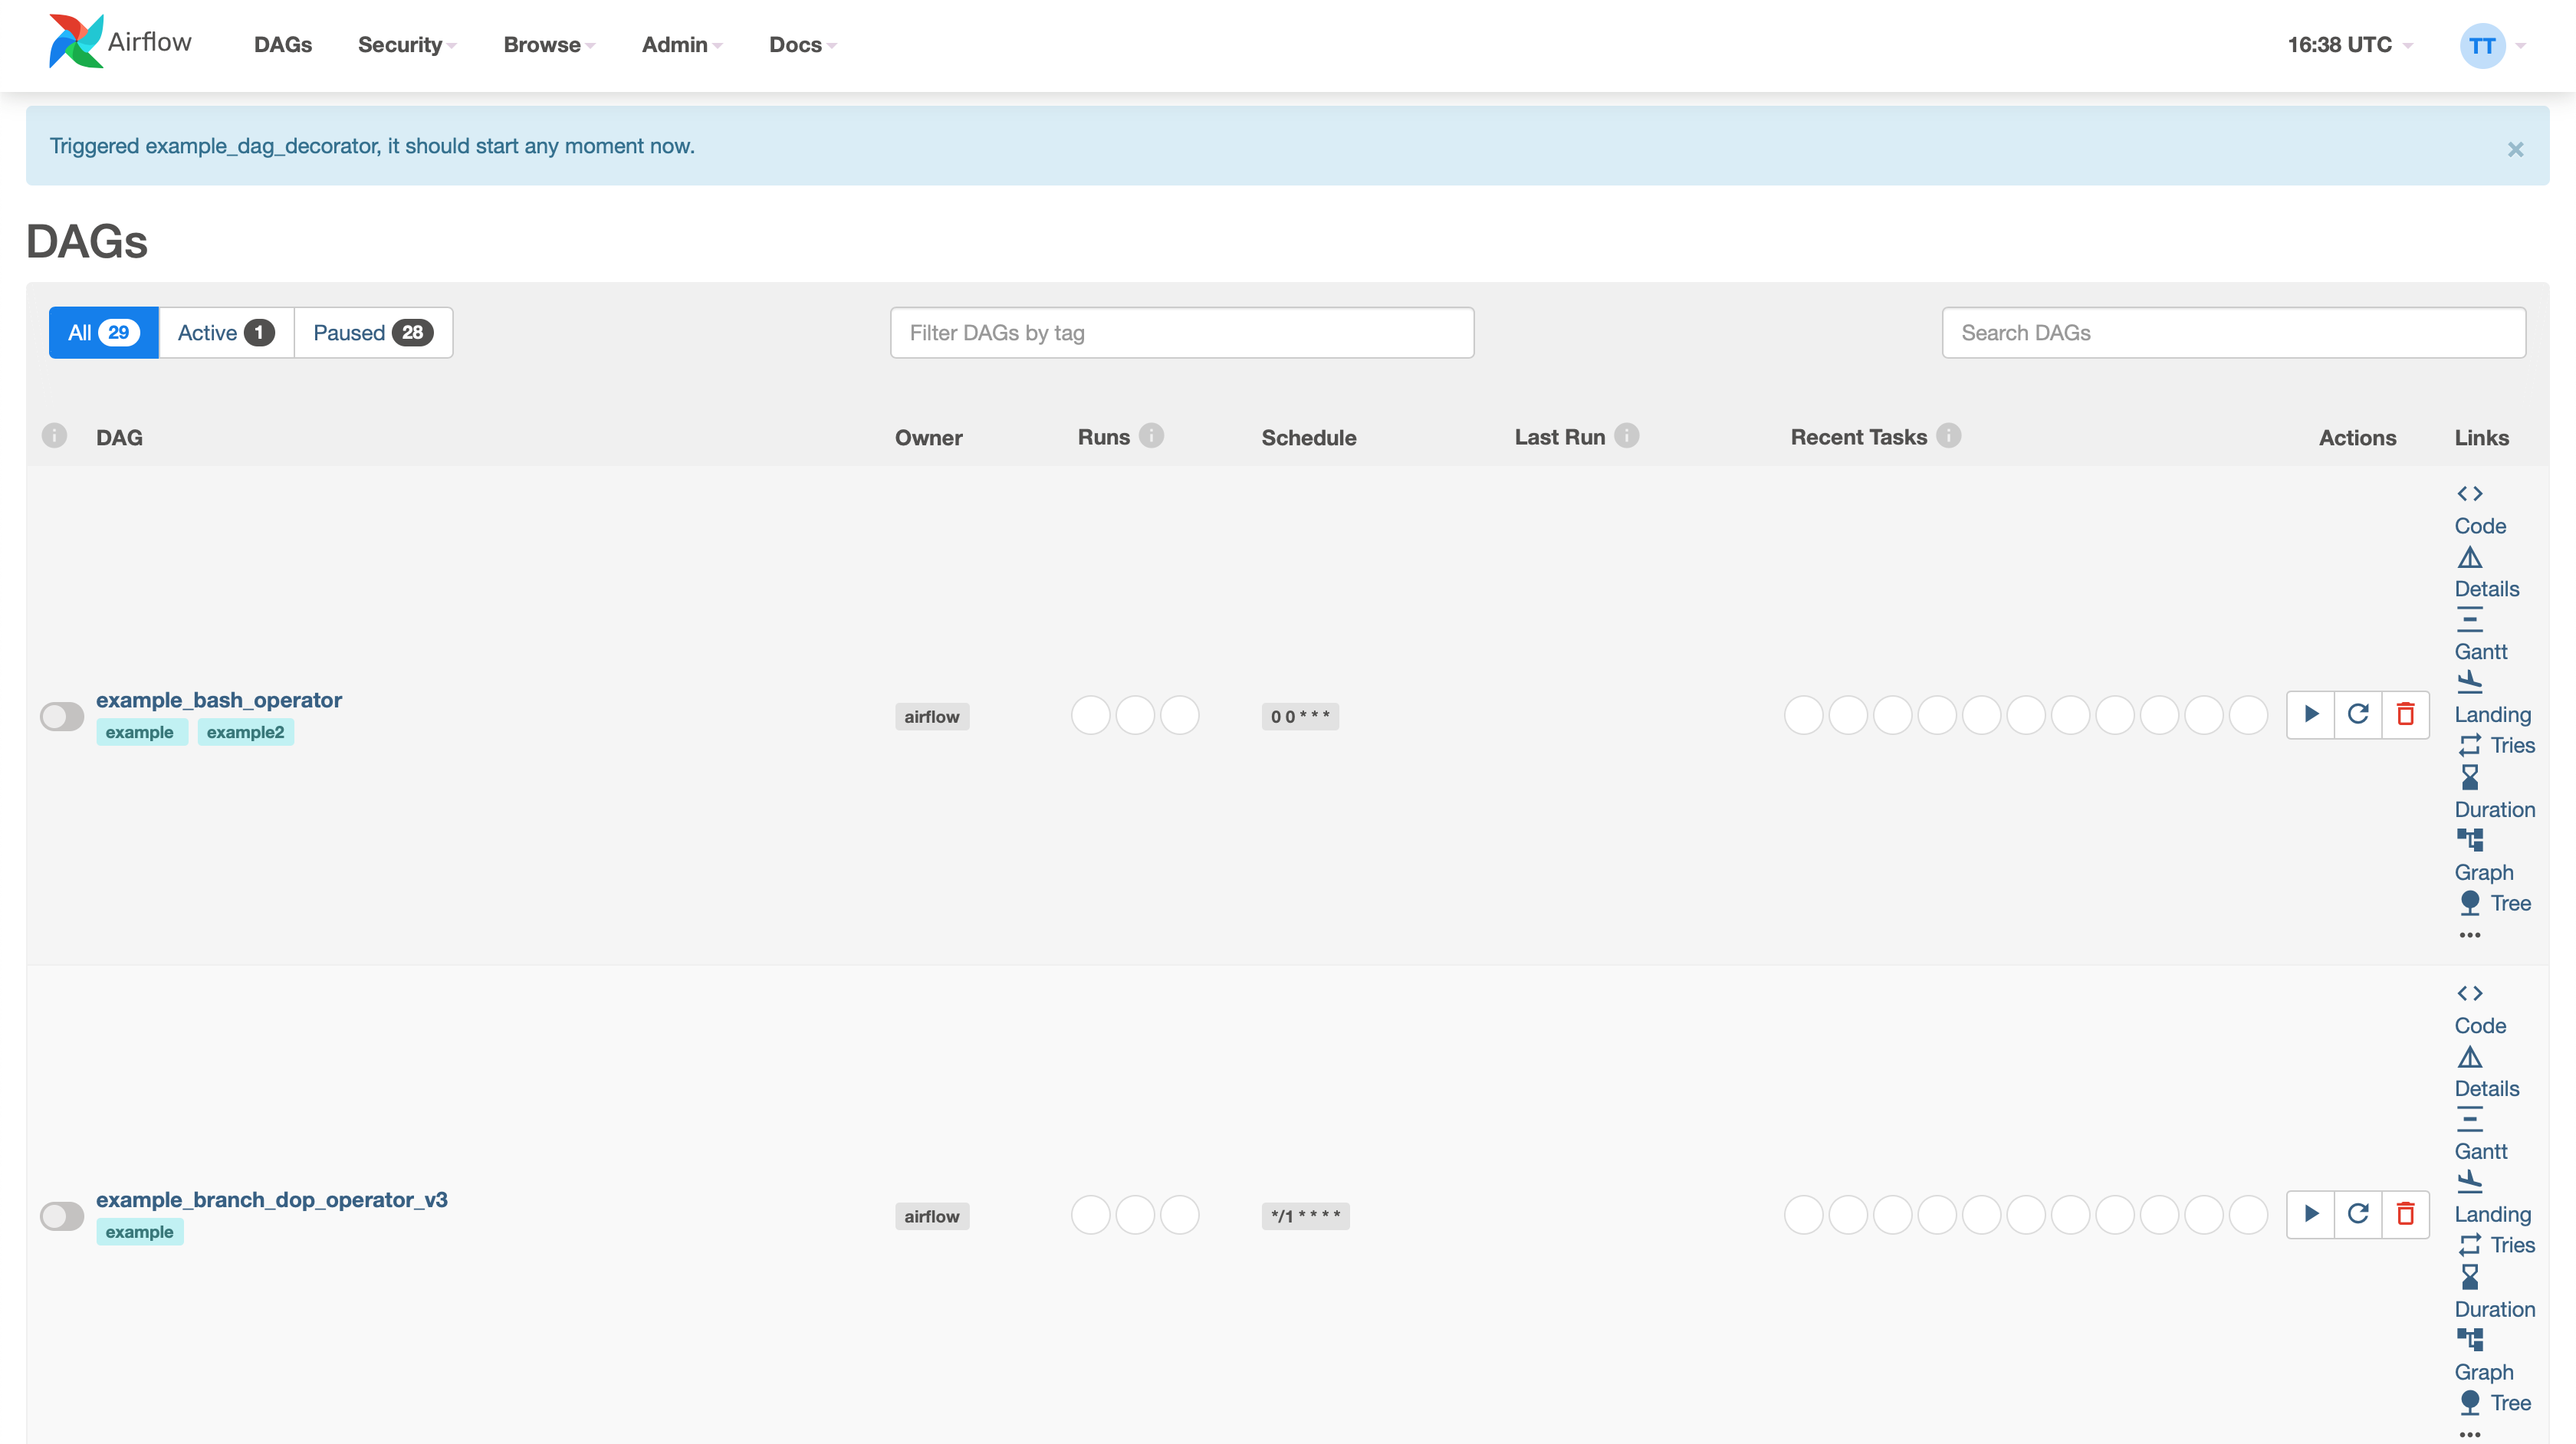This screenshot has width=2576, height=1444.
Task: View Code link for example_branch_dop_operator_v3
Action: point(2479,1025)
